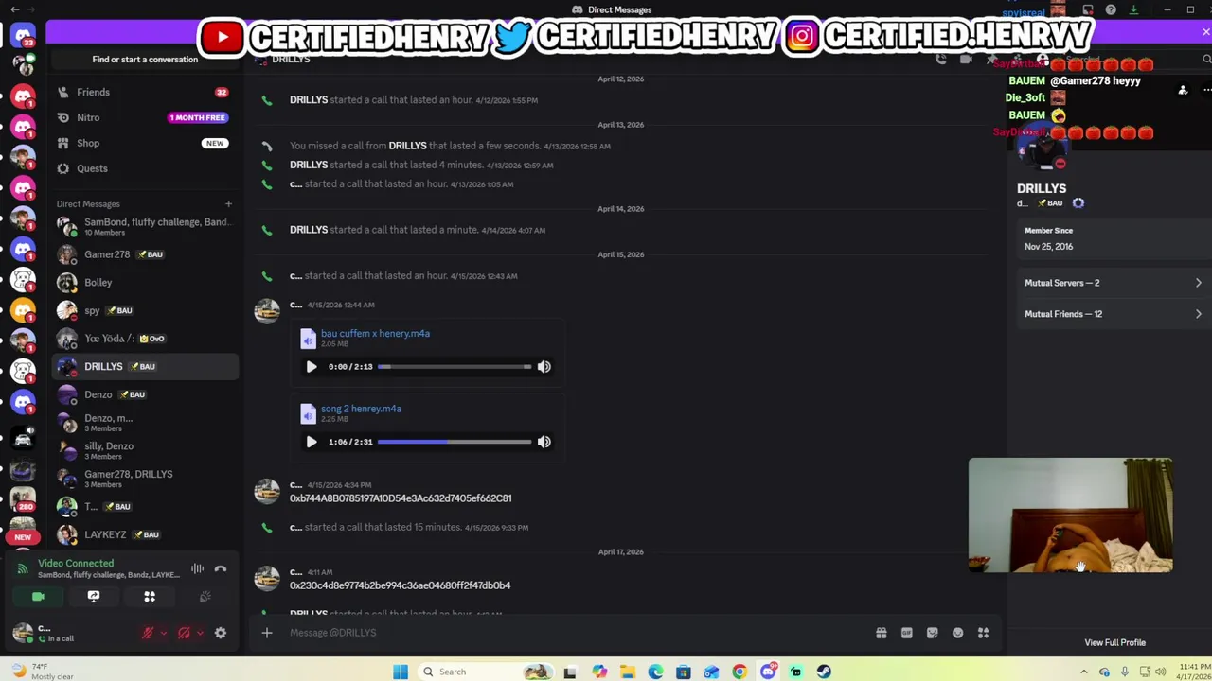The image size is (1212, 681).
Task: Open Steam from the taskbar
Action: click(x=824, y=672)
